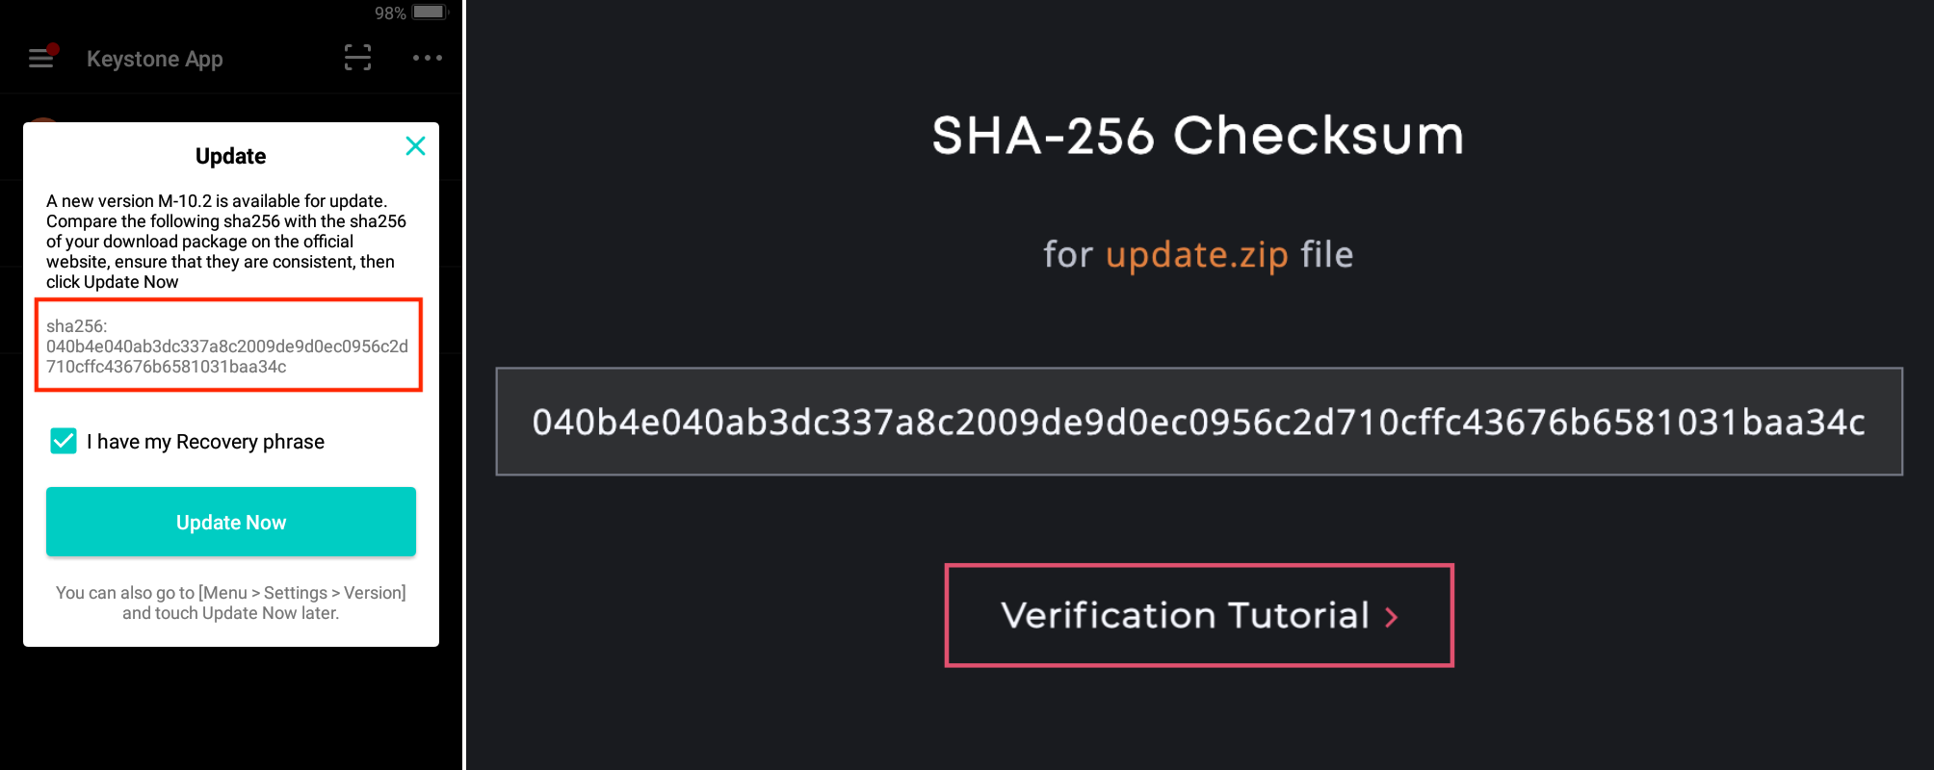
Task: Open the three-dot overflow menu
Action: coord(427,59)
